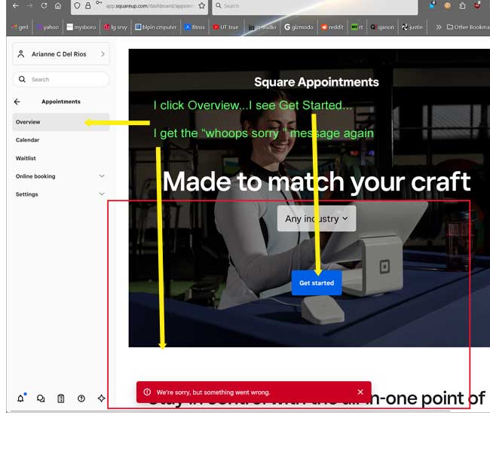This screenshot has width=490, height=455.
Task: Open the justin bookmark
Action: [412, 27]
